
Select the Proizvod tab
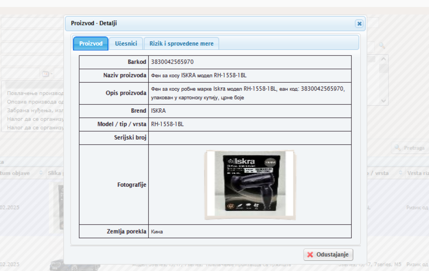(91, 44)
